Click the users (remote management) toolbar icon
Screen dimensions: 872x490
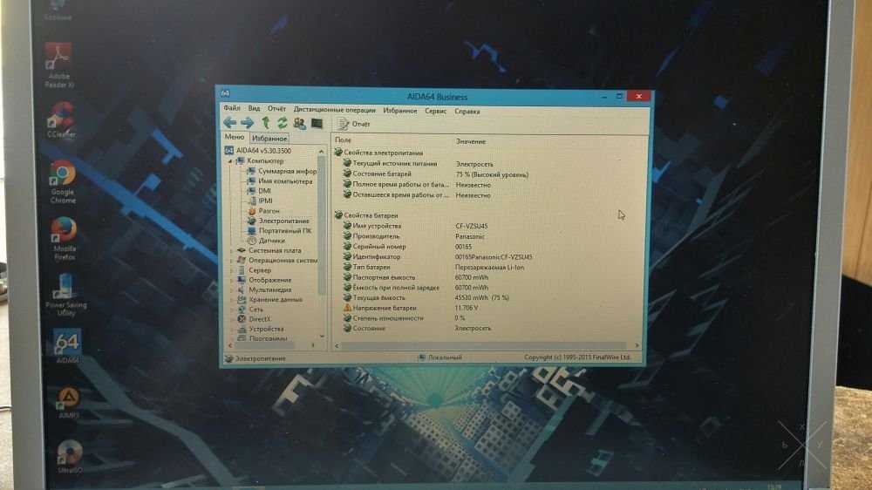[x=299, y=123]
